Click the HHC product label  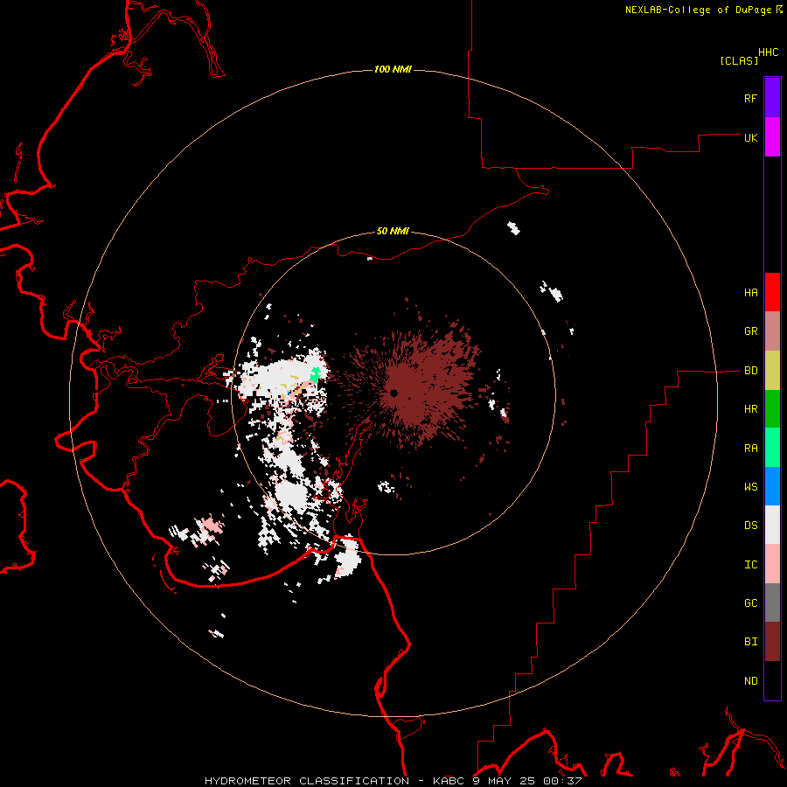click(x=769, y=52)
